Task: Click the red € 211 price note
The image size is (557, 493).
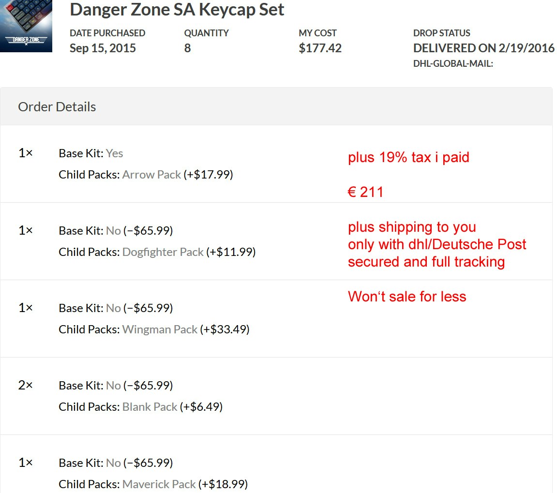Action: pos(365,192)
